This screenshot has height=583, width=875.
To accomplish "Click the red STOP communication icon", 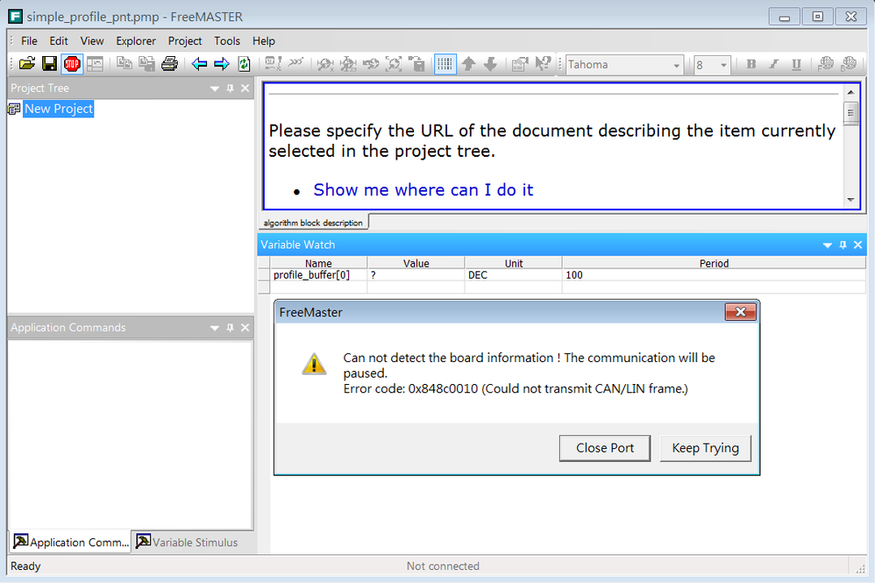I will tap(72, 64).
